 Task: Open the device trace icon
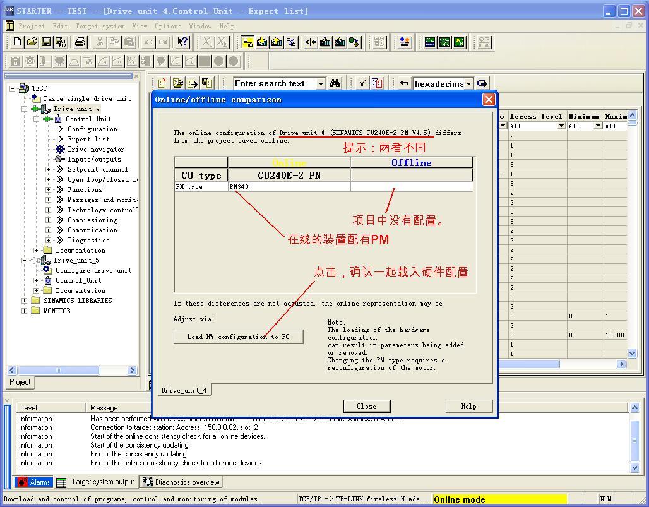[x=430, y=42]
